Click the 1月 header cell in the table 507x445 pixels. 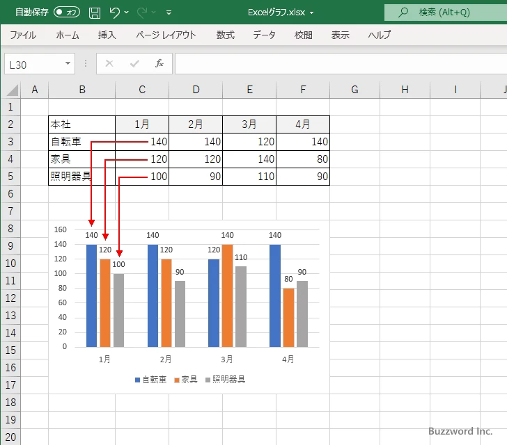tap(142, 124)
